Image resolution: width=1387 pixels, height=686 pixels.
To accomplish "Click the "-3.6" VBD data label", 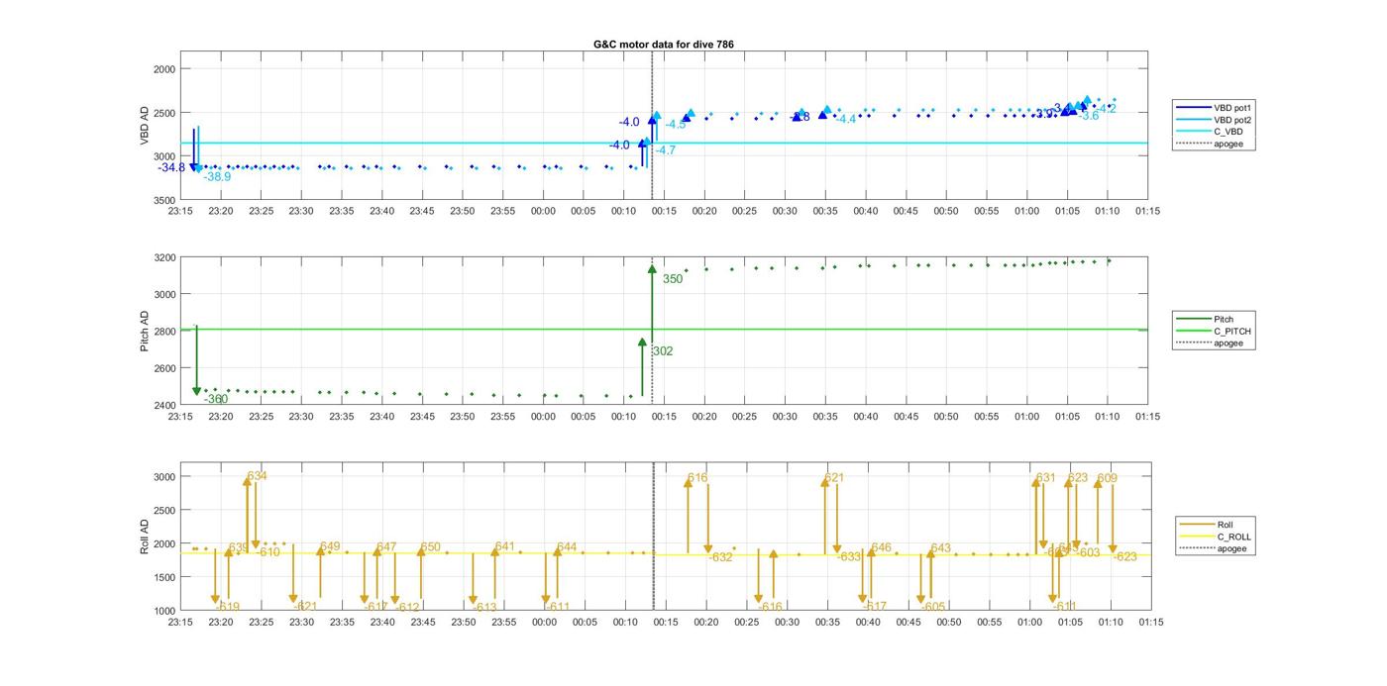I will coord(1089,116).
